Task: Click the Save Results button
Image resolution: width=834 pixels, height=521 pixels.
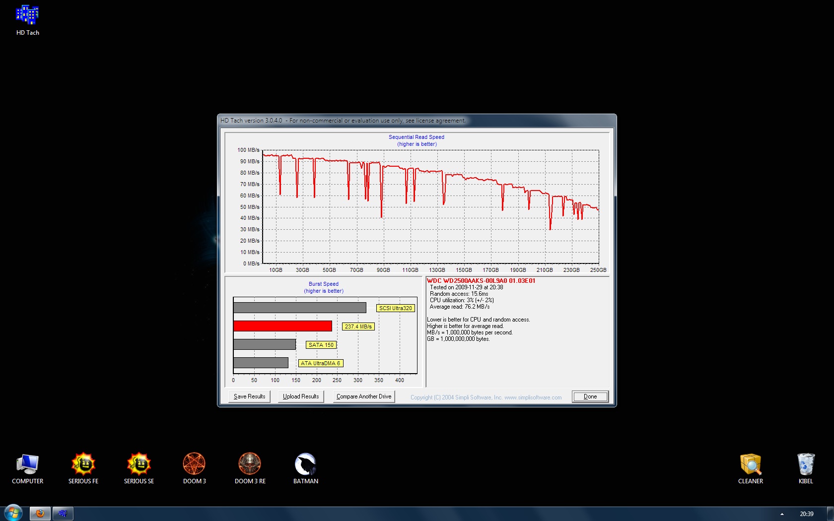Action: point(249,396)
